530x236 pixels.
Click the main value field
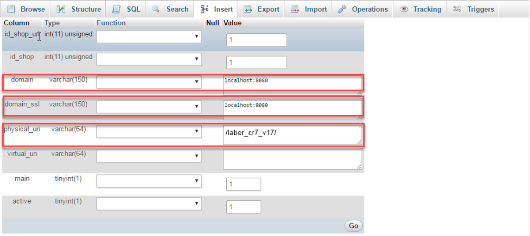pyautogui.click(x=244, y=184)
